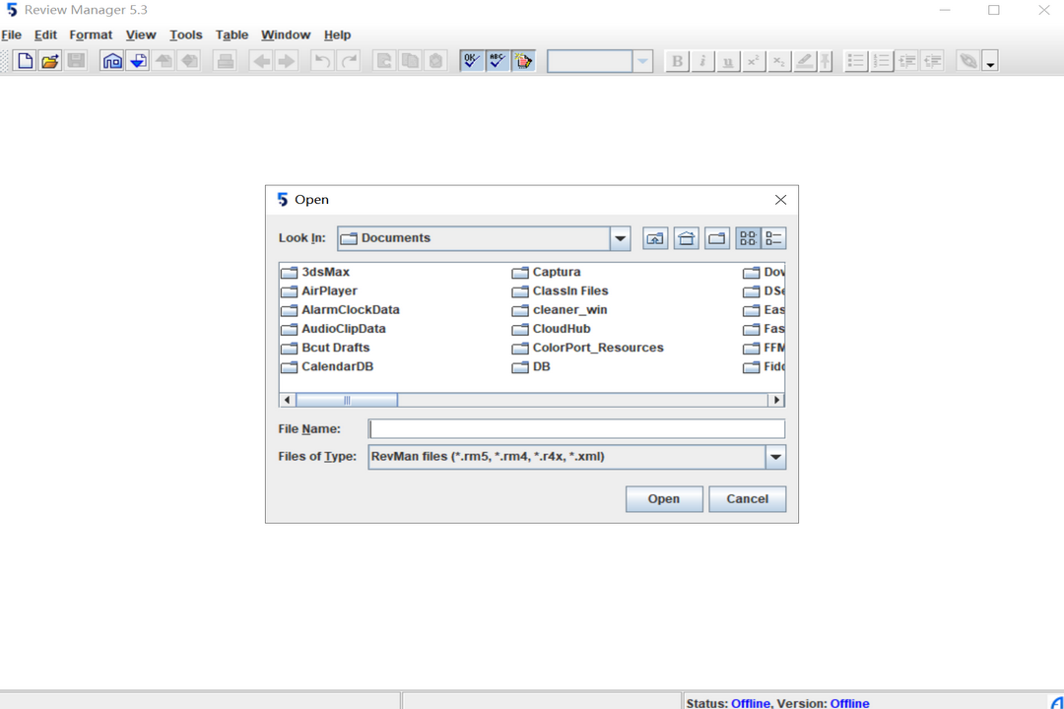Validate the review with the OK check icon

[471, 60]
